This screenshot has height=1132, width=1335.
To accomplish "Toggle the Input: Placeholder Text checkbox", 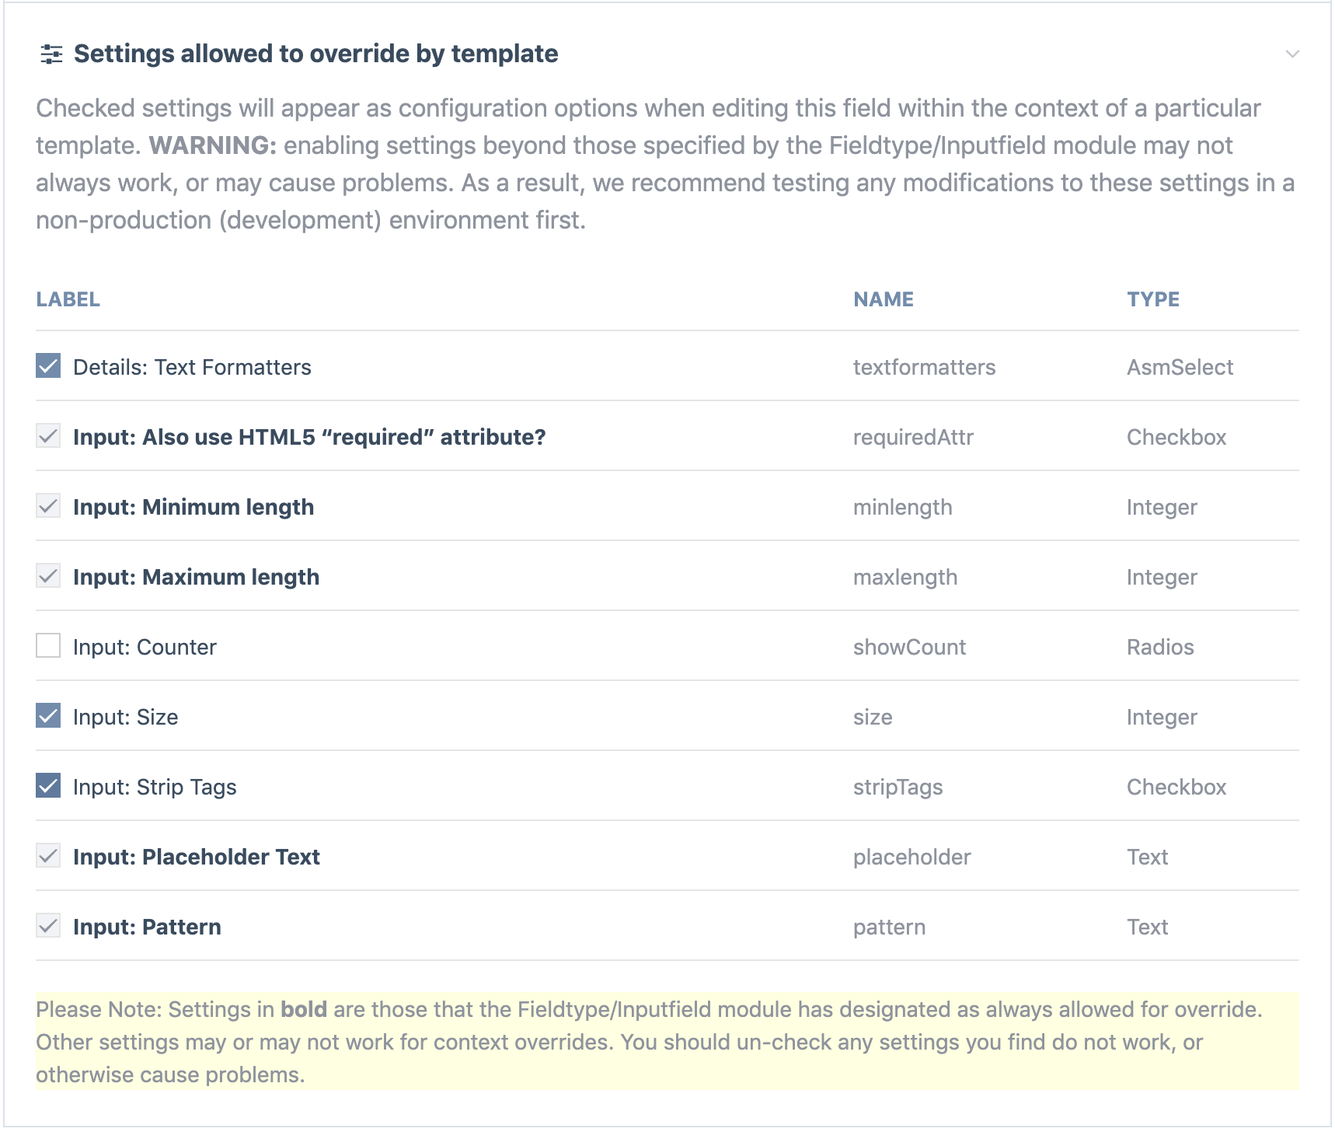I will (x=48, y=855).
